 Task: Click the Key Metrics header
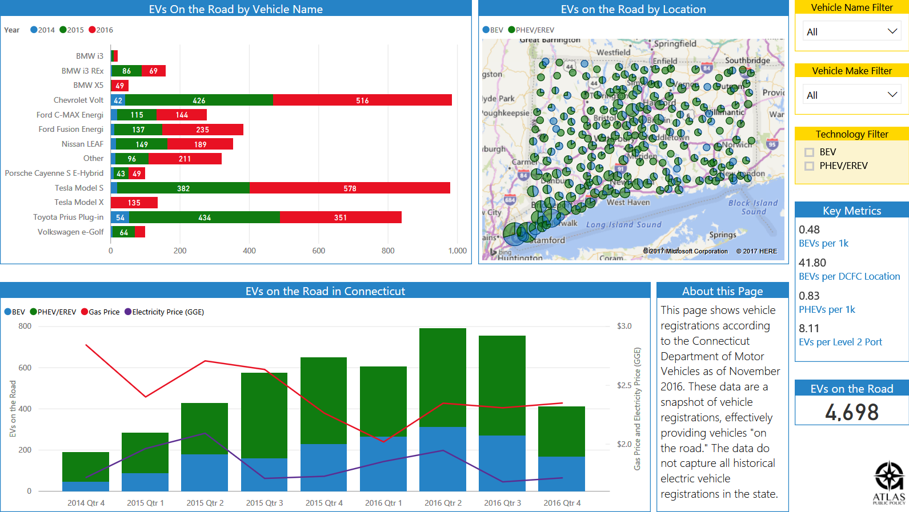click(851, 211)
